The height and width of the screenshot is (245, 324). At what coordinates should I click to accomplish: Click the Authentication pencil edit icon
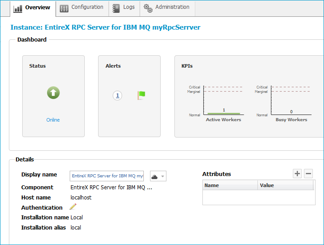coord(73,207)
